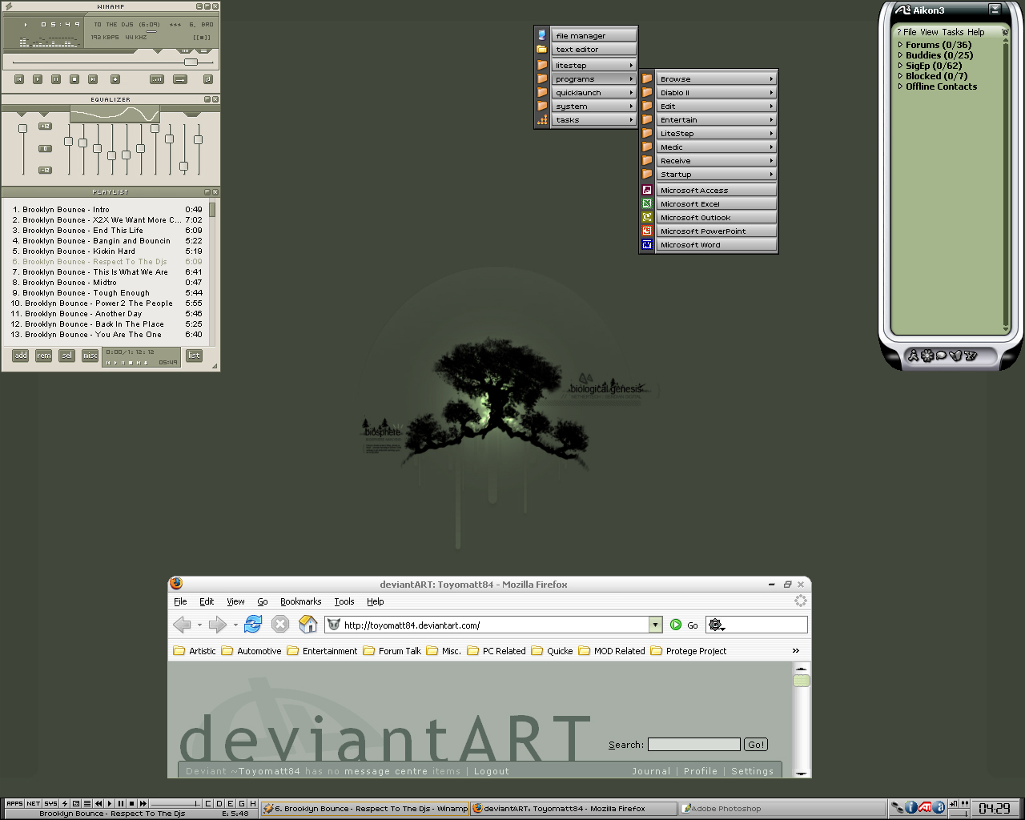Click the Firefox Back arrow

coord(183,625)
